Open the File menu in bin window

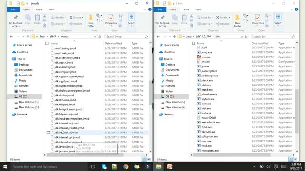click(x=160, y=9)
